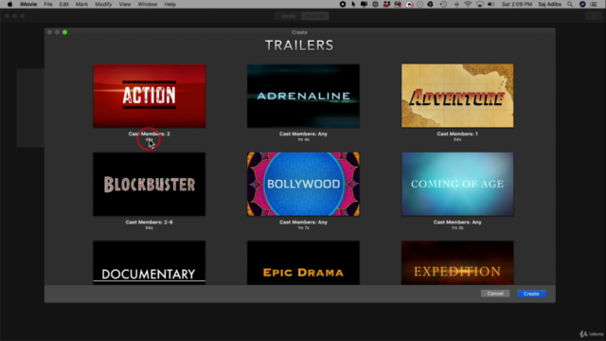
Task: Select the Adventure trailer template
Action: tap(457, 96)
